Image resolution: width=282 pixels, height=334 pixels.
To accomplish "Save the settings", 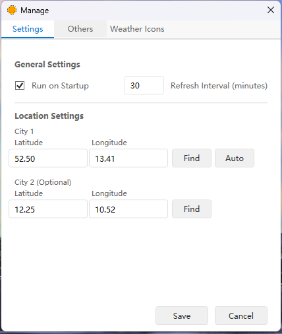I will (182, 316).
